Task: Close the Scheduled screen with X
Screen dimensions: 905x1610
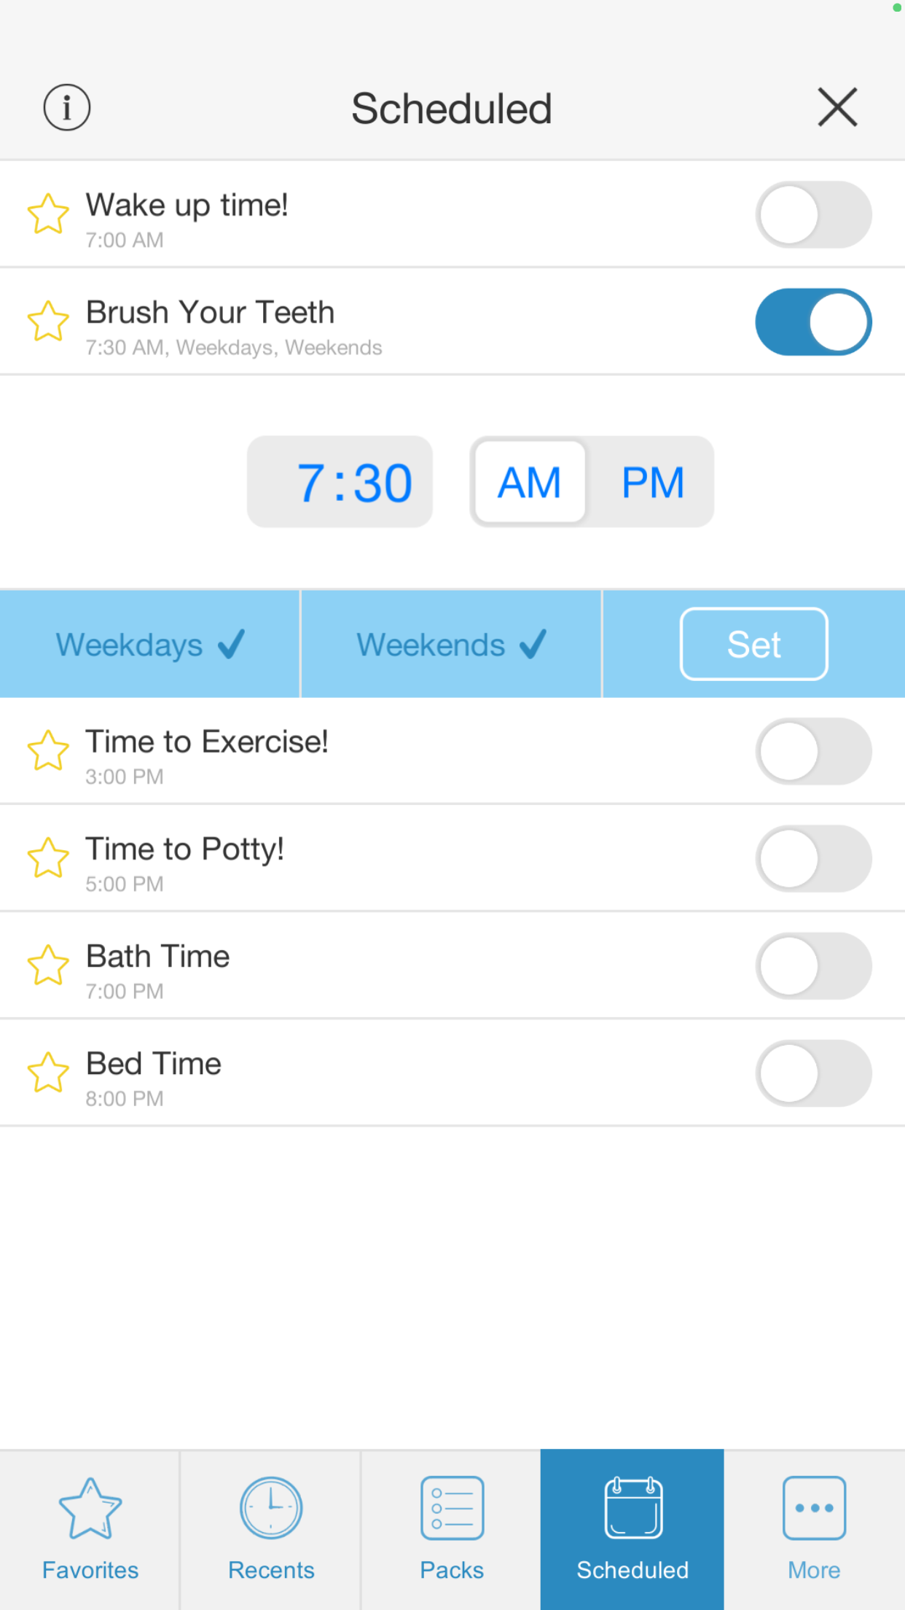Action: (x=837, y=108)
